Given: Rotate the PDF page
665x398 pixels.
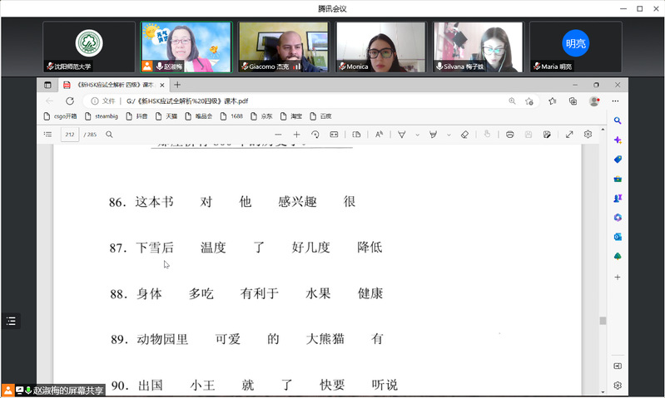Looking at the screenshot, I should (x=315, y=135).
